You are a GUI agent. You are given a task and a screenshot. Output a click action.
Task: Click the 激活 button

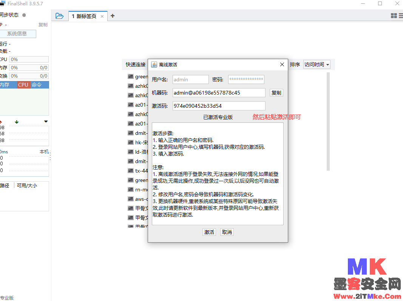click(209, 232)
